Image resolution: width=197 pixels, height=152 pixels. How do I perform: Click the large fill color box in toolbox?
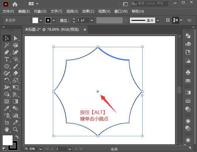pos(8,140)
